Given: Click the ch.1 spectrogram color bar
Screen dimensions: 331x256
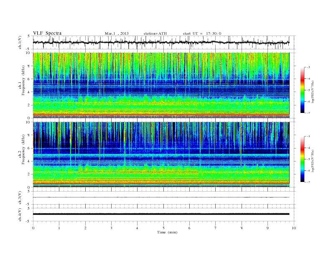Looking at the screenshot, I should pyautogui.click(x=302, y=90).
